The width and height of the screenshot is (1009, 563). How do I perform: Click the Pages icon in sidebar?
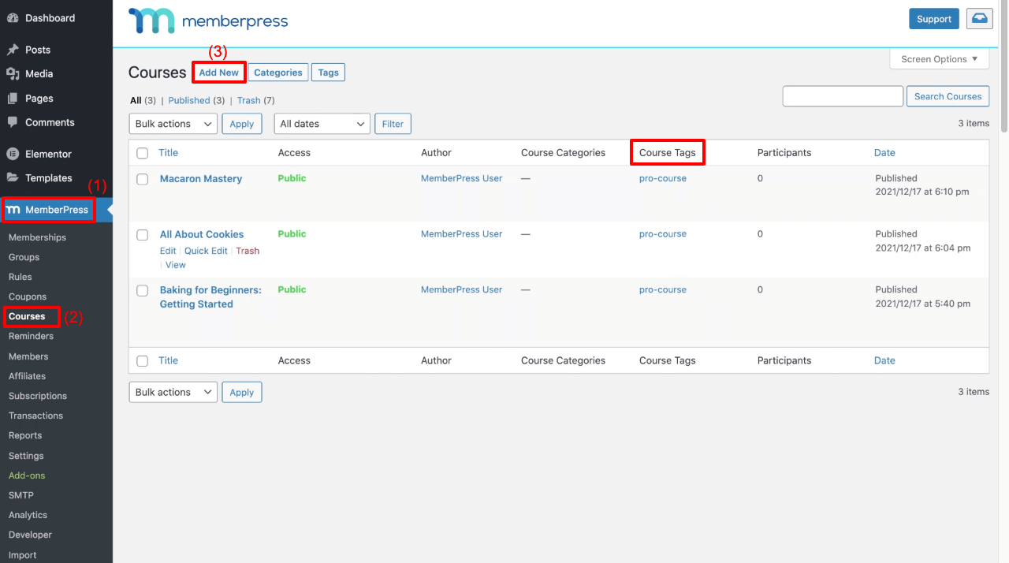coord(13,99)
